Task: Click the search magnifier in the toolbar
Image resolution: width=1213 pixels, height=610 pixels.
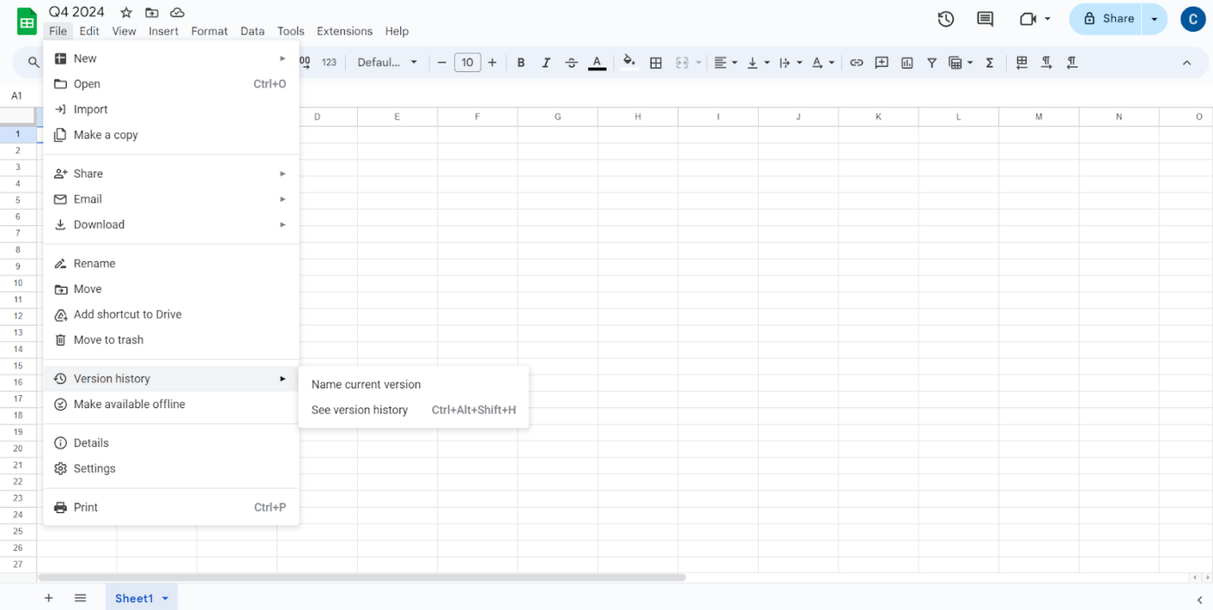Action: point(34,62)
